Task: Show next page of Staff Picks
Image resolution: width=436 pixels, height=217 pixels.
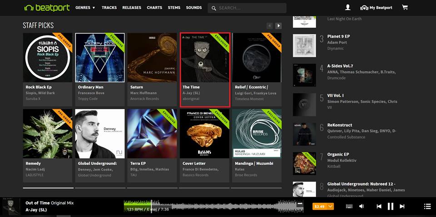Action: (x=278, y=26)
